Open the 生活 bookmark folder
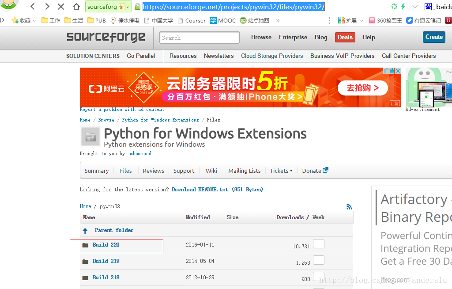The height and width of the screenshot is (289, 452). (74, 20)
